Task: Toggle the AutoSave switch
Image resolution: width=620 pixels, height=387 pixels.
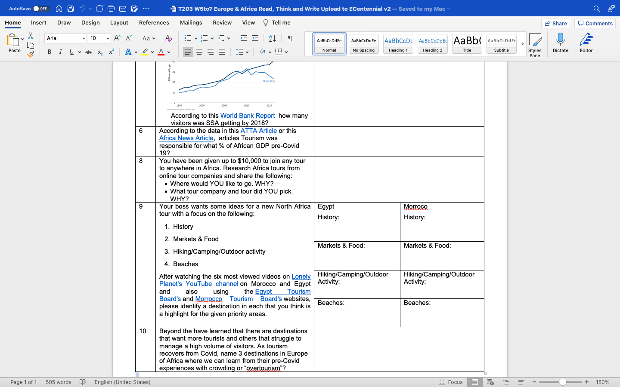Action: 41,9
